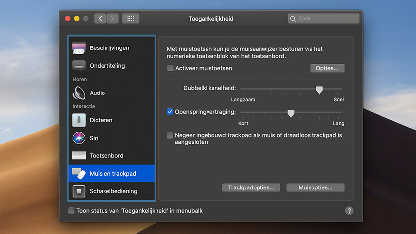
Task: Open Muisopties dialog
Action: pos(315,187)
